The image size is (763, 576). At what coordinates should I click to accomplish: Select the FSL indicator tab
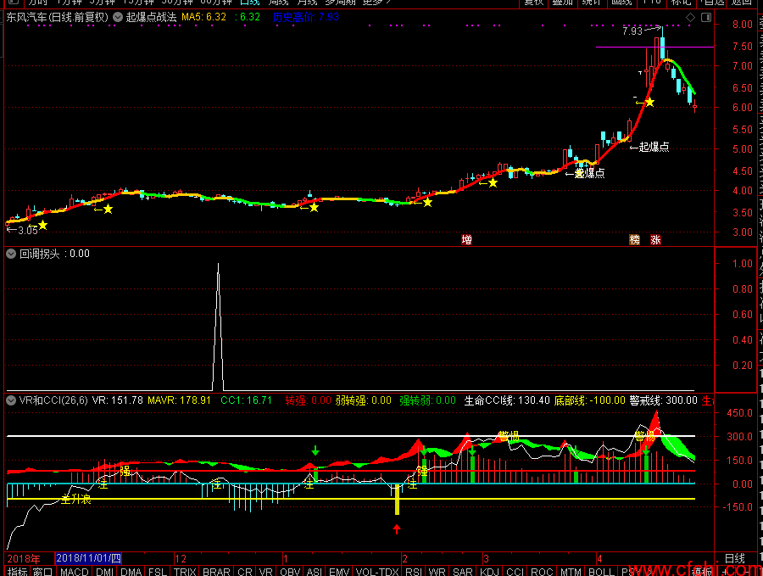point(158,571)
